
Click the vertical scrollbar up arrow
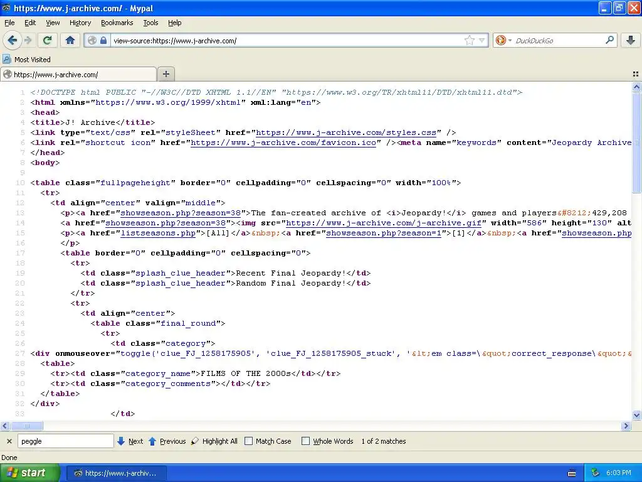[x=636, y=87]
